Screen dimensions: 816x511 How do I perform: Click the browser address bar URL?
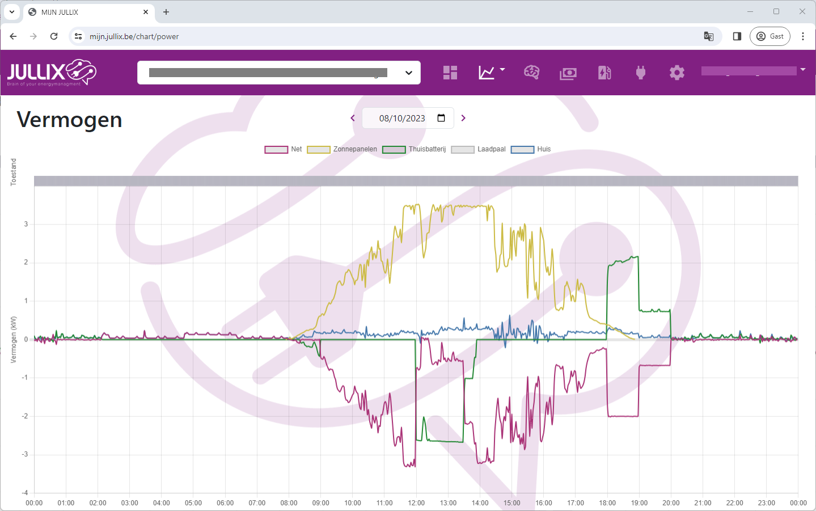134,36
